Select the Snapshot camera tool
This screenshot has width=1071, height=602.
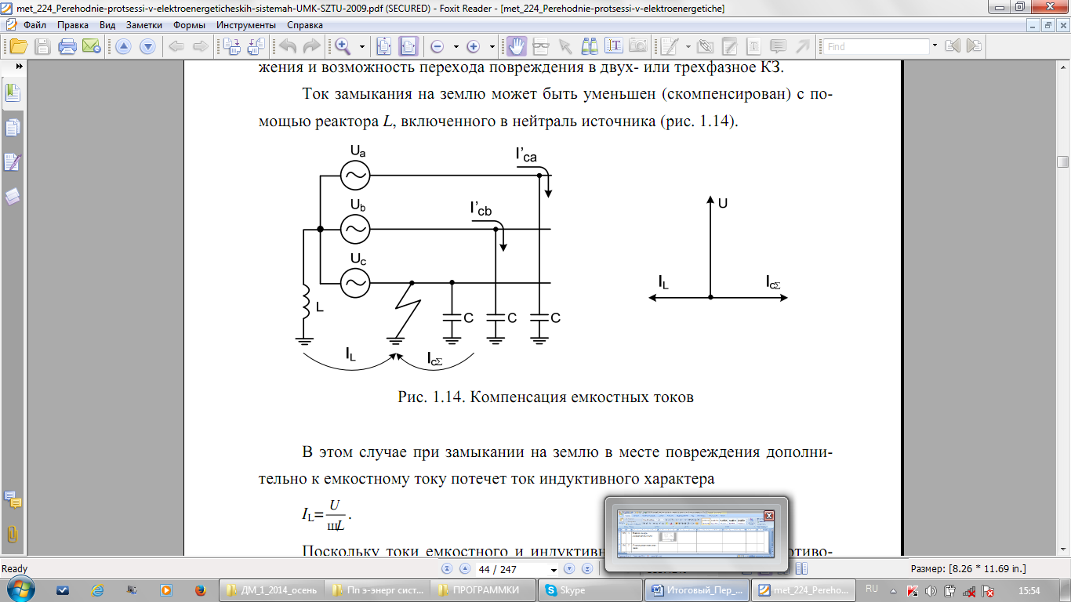tap(637, 45)
